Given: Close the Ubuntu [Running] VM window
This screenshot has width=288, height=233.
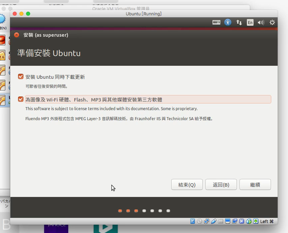Looking at the screenshot, I should [x=15, y=14].
